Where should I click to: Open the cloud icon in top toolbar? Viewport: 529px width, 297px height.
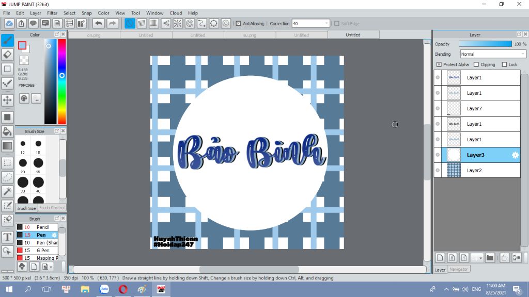(9, 24)
